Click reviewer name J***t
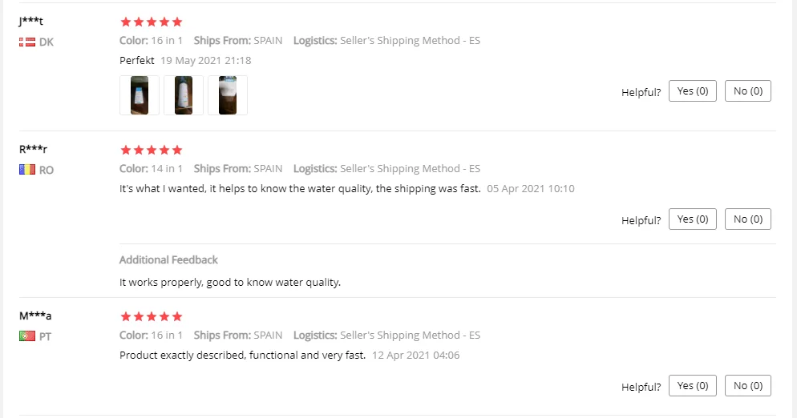This screenshot has width=797, height=418. coord(30,22)
